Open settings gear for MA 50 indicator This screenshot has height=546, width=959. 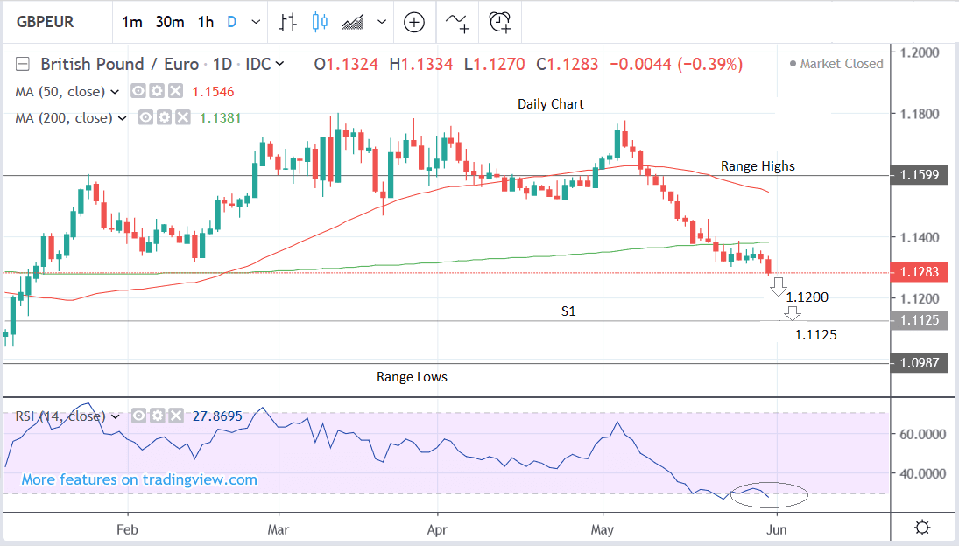pos(157,91)
